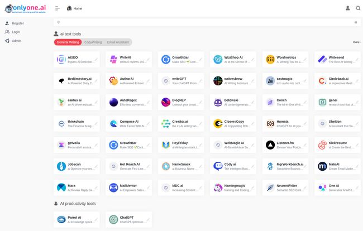
Task: Open the Parrot AI icon
Action: [x=61, y=220]
